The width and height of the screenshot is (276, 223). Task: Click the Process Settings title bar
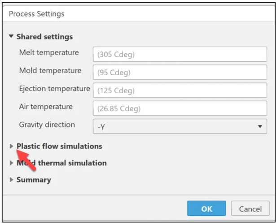pyautogui.click(x=135, y=14)
